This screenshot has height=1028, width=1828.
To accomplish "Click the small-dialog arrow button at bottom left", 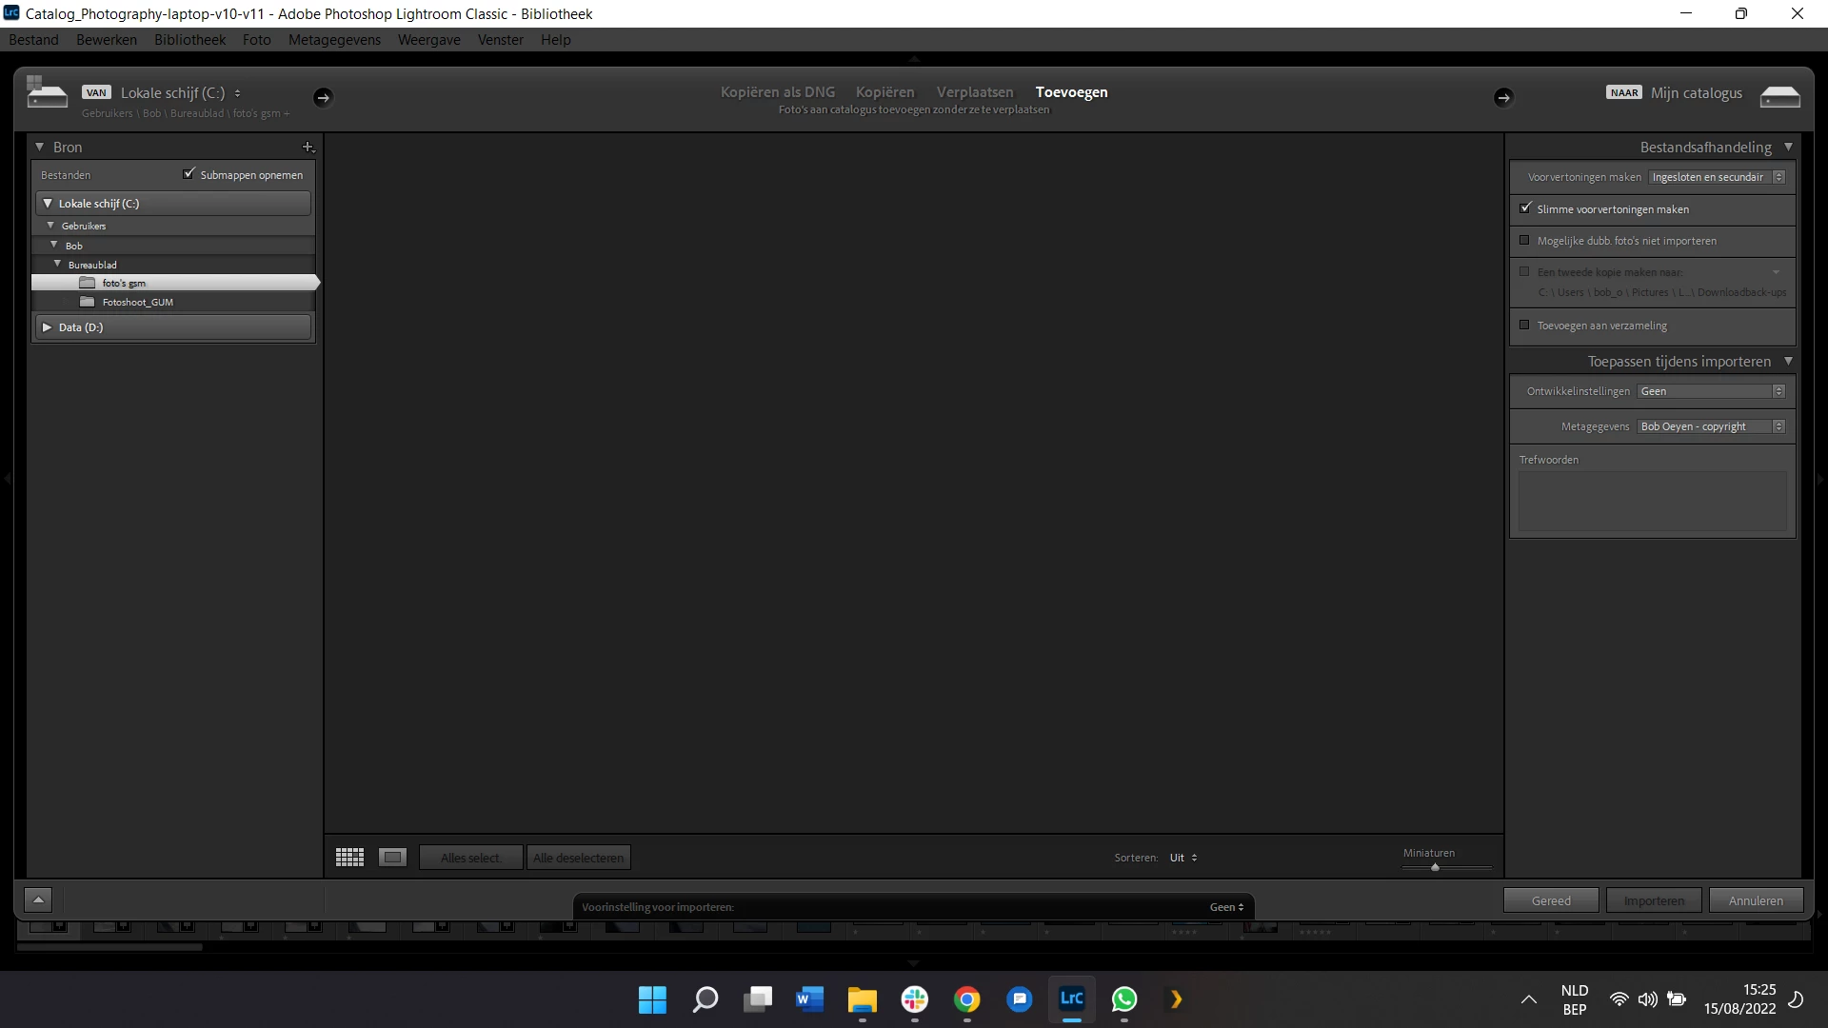I will click(38, 899).
